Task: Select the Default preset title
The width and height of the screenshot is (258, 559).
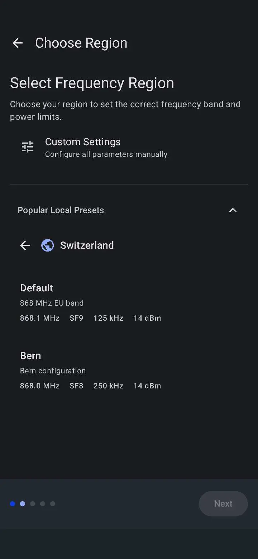Action: [x=37, y=288]
